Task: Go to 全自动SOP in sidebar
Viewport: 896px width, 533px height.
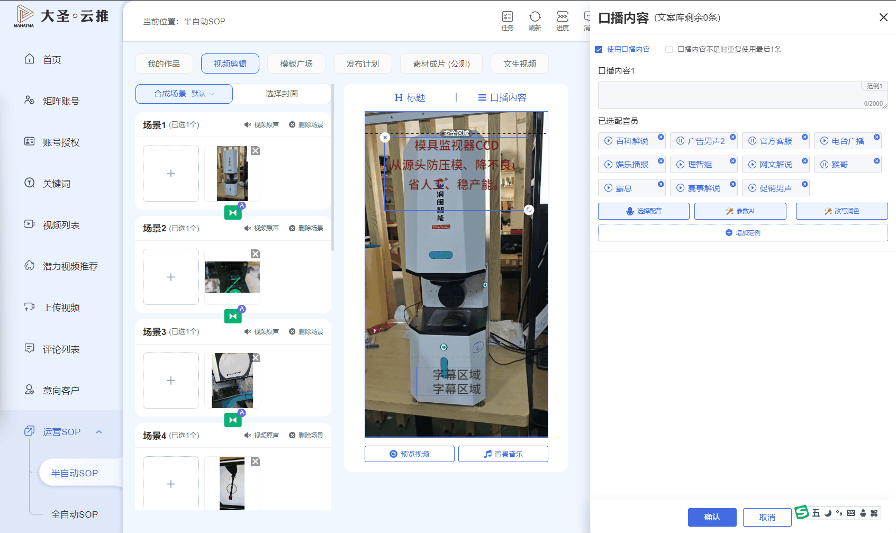Action: pos(75,514)
